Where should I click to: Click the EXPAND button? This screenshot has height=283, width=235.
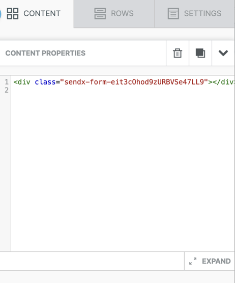(x=210, y=261)
